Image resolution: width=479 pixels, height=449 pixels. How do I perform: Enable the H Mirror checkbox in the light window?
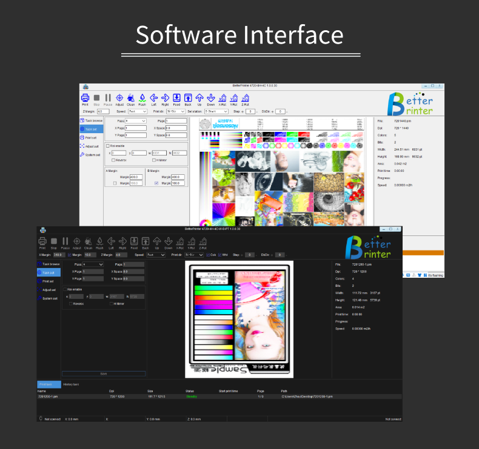(154, 160)
